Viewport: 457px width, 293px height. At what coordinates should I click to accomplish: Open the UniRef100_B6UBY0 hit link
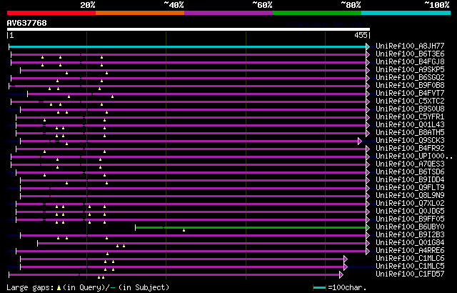tap(410, 227)
